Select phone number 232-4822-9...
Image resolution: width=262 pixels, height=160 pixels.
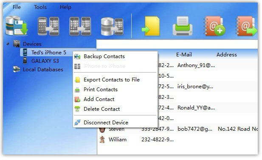[x=158, y=140]
